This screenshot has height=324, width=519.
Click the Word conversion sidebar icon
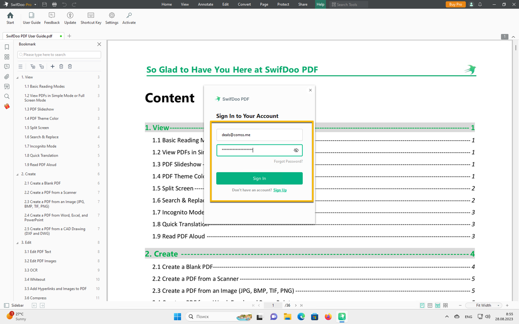(x=7, y=86)
